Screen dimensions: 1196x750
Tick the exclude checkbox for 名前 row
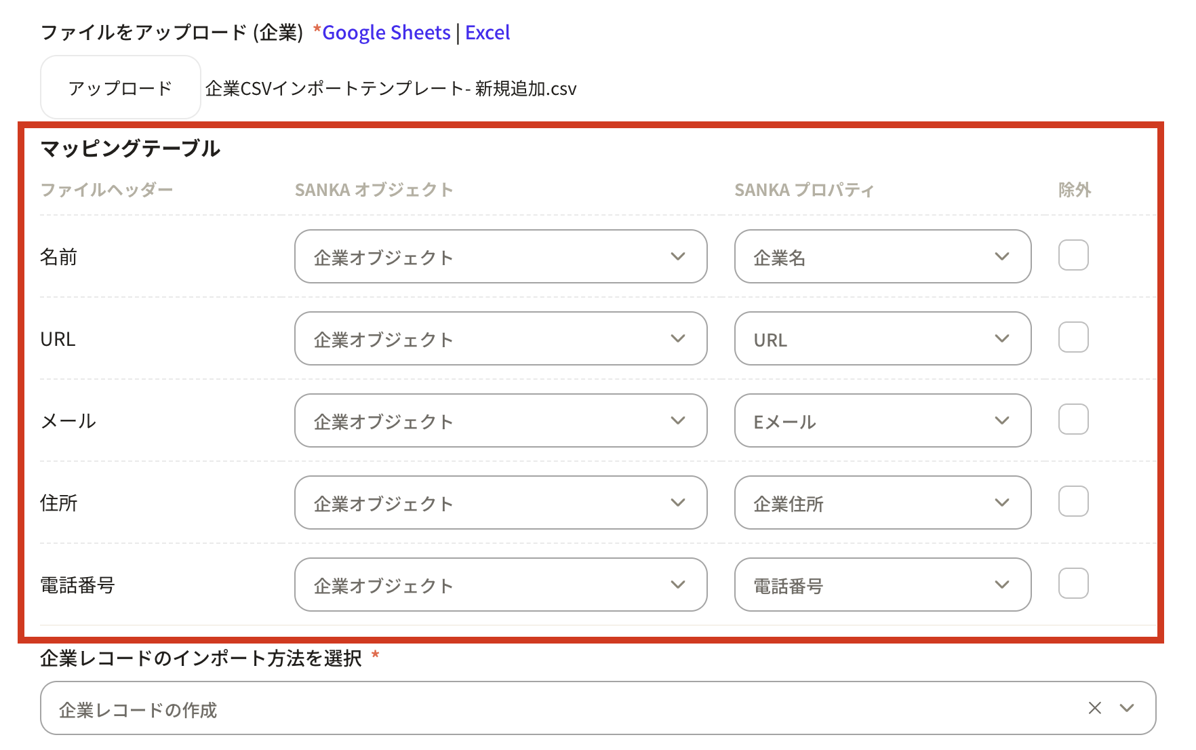point(1073,256)
